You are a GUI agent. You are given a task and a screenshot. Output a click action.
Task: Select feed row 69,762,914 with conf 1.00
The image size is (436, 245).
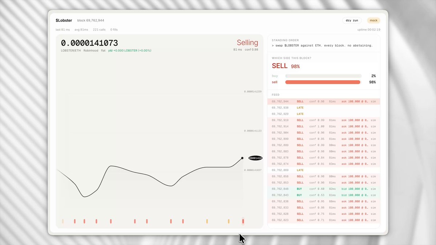(324, 126)
